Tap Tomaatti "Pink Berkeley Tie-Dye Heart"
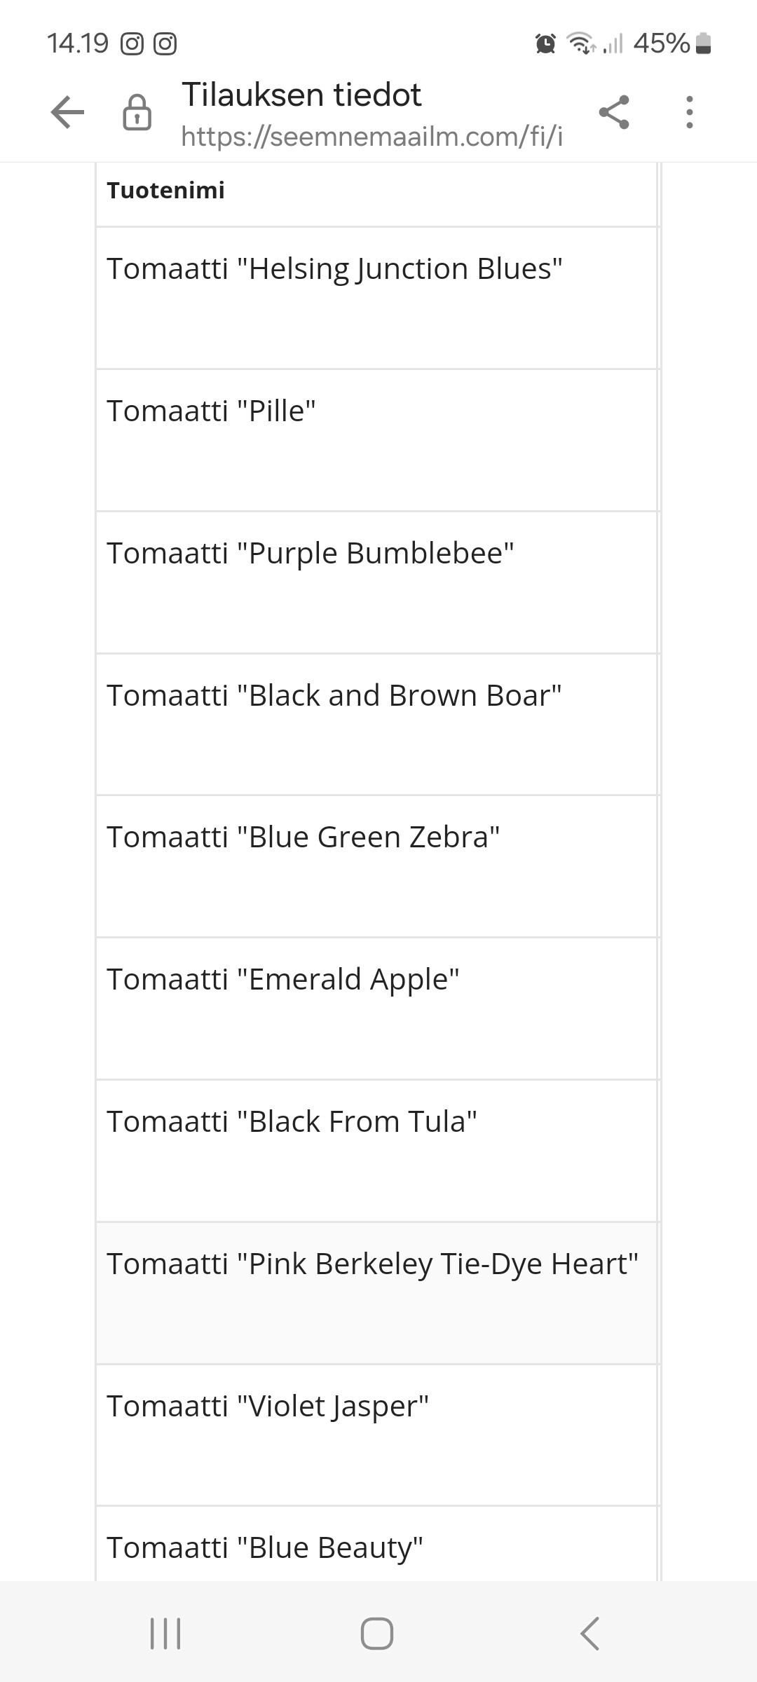This screenshot has height=1682, width=757. [372, 1264]
